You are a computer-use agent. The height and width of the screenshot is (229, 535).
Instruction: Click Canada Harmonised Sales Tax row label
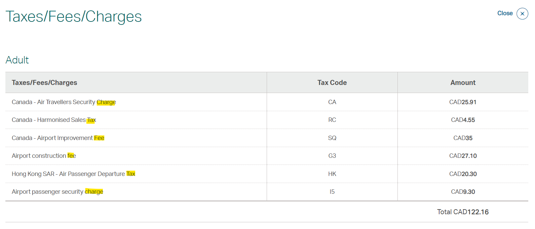[54, 120]
